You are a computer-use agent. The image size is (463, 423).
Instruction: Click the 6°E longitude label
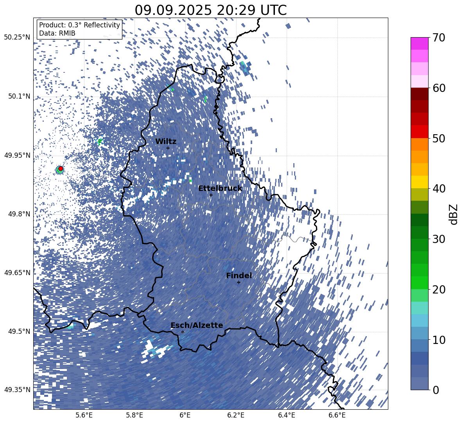pyautogui.click(x=185, y=415)
